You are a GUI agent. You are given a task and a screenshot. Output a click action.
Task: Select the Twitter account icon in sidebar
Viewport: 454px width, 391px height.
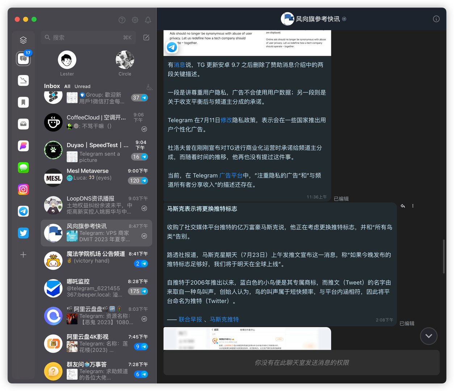(x=23, y=233)
